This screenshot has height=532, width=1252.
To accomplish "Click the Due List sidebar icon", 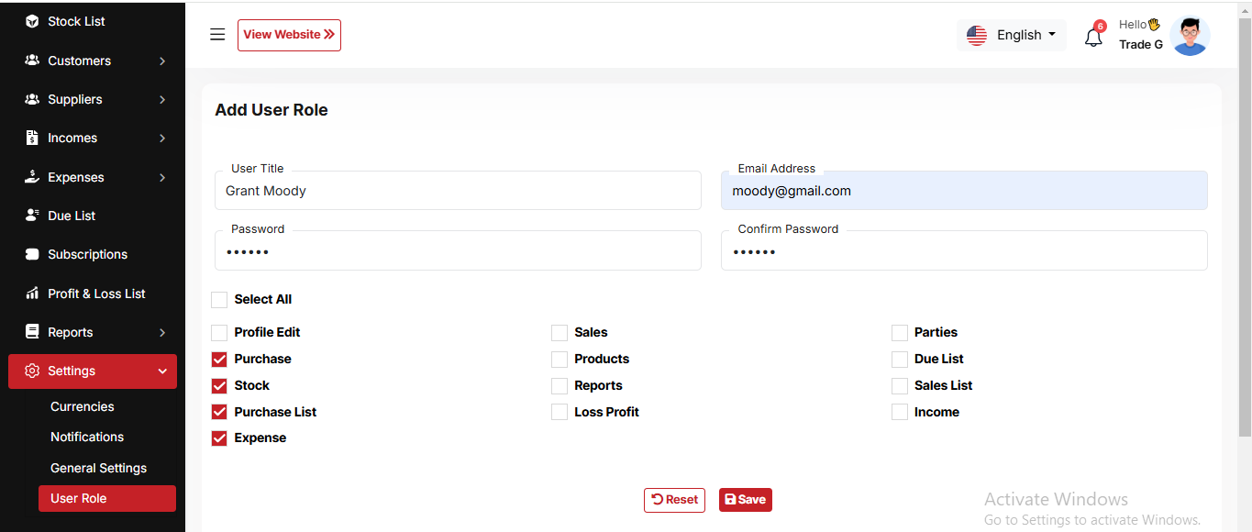I will pos(32,216).
